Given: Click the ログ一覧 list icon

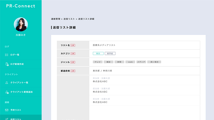Looking at the screenshot, I should point(7,55).
